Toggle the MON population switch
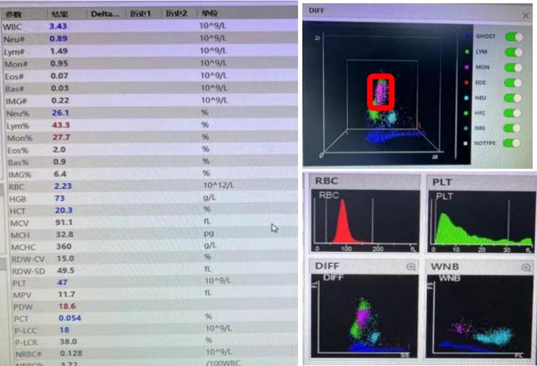Screen dimensions: 537x366 click(x=514, y=67)
